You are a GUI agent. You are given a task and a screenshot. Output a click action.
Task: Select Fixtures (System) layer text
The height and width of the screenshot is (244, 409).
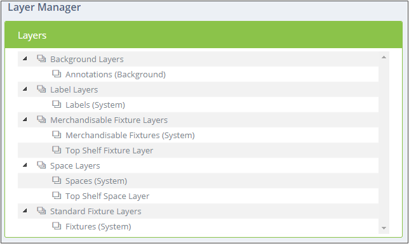point(98,226)
